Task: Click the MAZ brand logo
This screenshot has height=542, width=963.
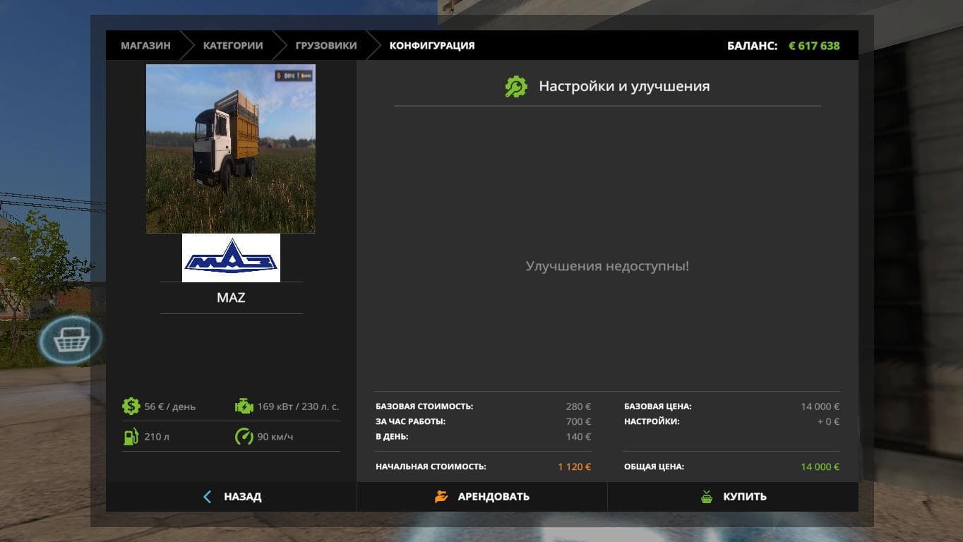Action: pos(231,258)
